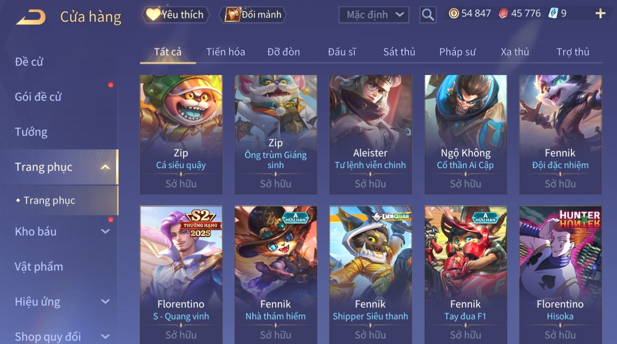Open the search magnifier icon
Viewport: 617px width, 344px height.
click(x=428, y=15)
